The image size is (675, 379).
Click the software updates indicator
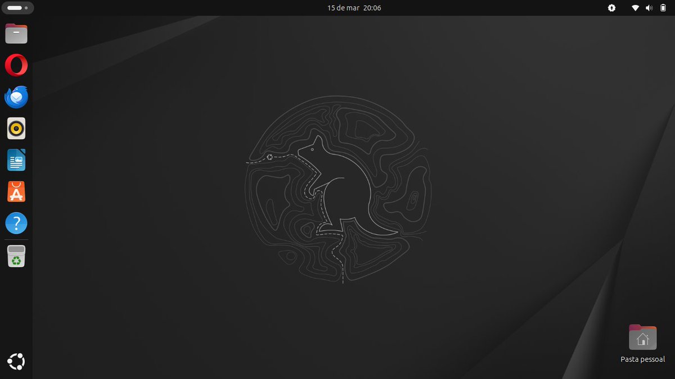pos(611,7)
